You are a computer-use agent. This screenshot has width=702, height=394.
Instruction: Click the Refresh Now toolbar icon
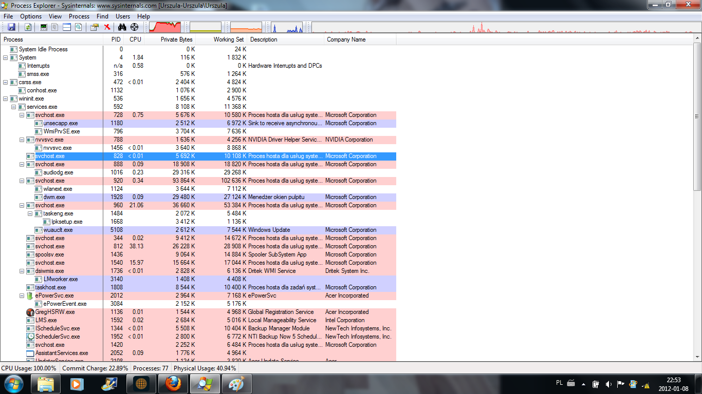pyautogui.click(x=28, y=27)
